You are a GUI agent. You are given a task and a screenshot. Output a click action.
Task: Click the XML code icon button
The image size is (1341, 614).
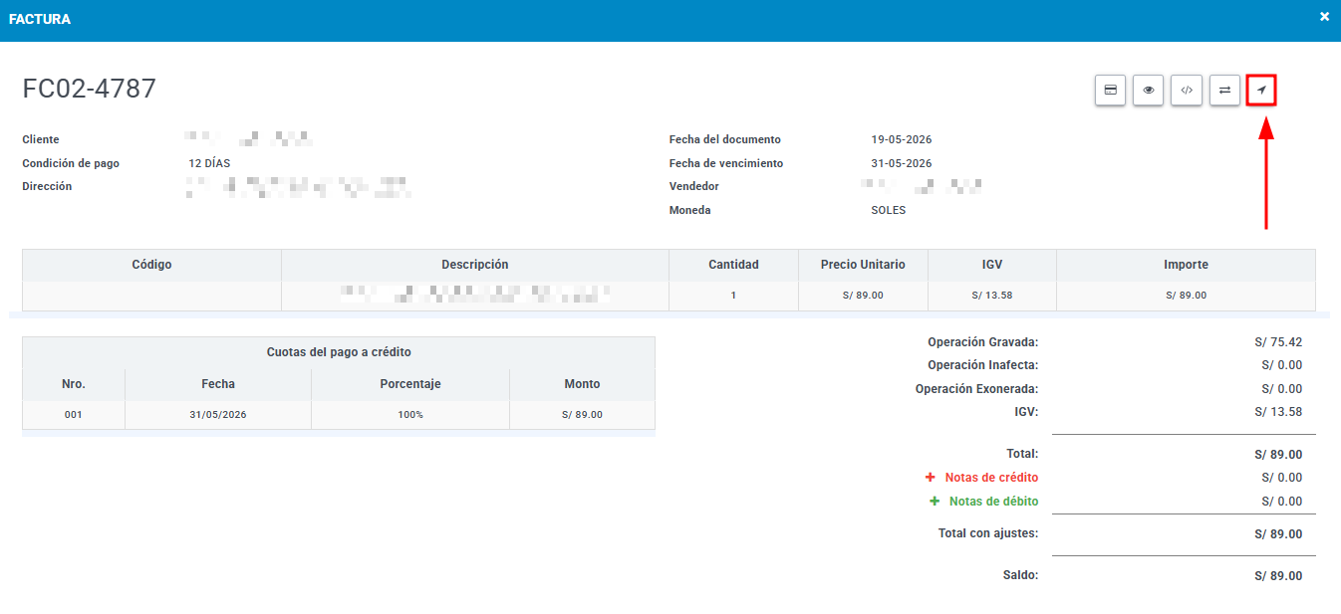coord(1187,90)
